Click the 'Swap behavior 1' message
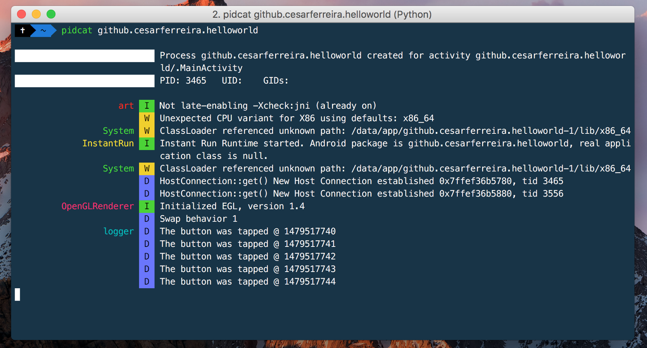Viewport: 647px width, 348px height. tap(199, 219)
